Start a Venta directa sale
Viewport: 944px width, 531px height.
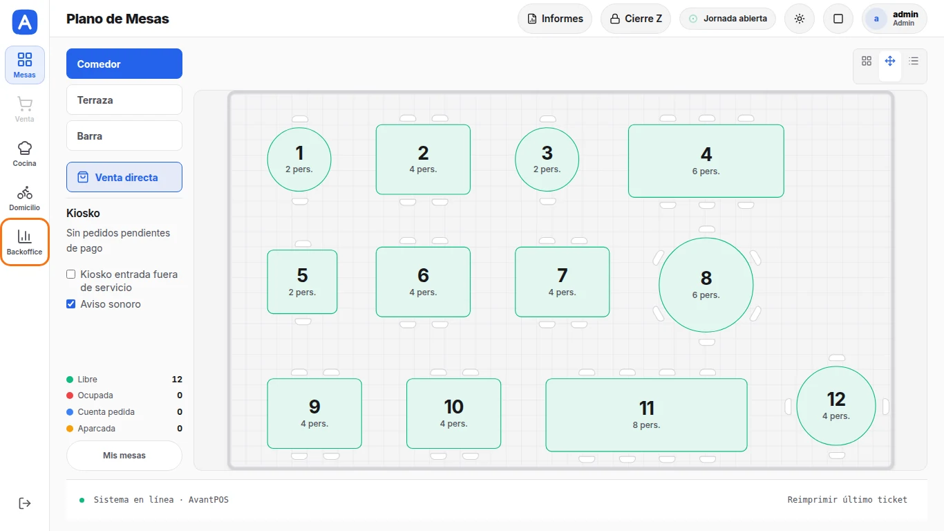124,177
